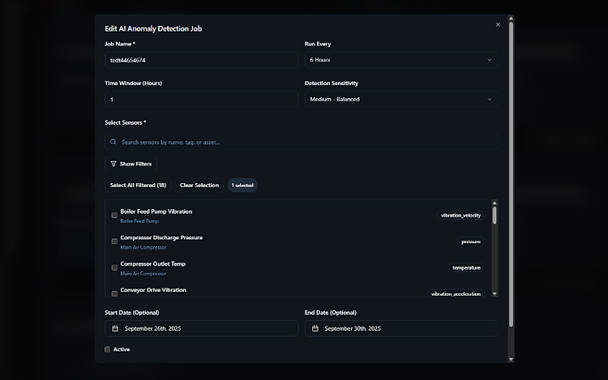The width and height of the screenshot is (608, 380).
Task: Click the Show Filters button
Action: pyautogui.click(x=131, y=164)
